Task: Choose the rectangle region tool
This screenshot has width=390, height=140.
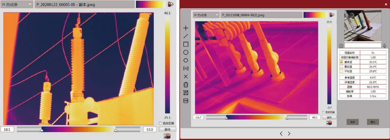Action: 186,44
